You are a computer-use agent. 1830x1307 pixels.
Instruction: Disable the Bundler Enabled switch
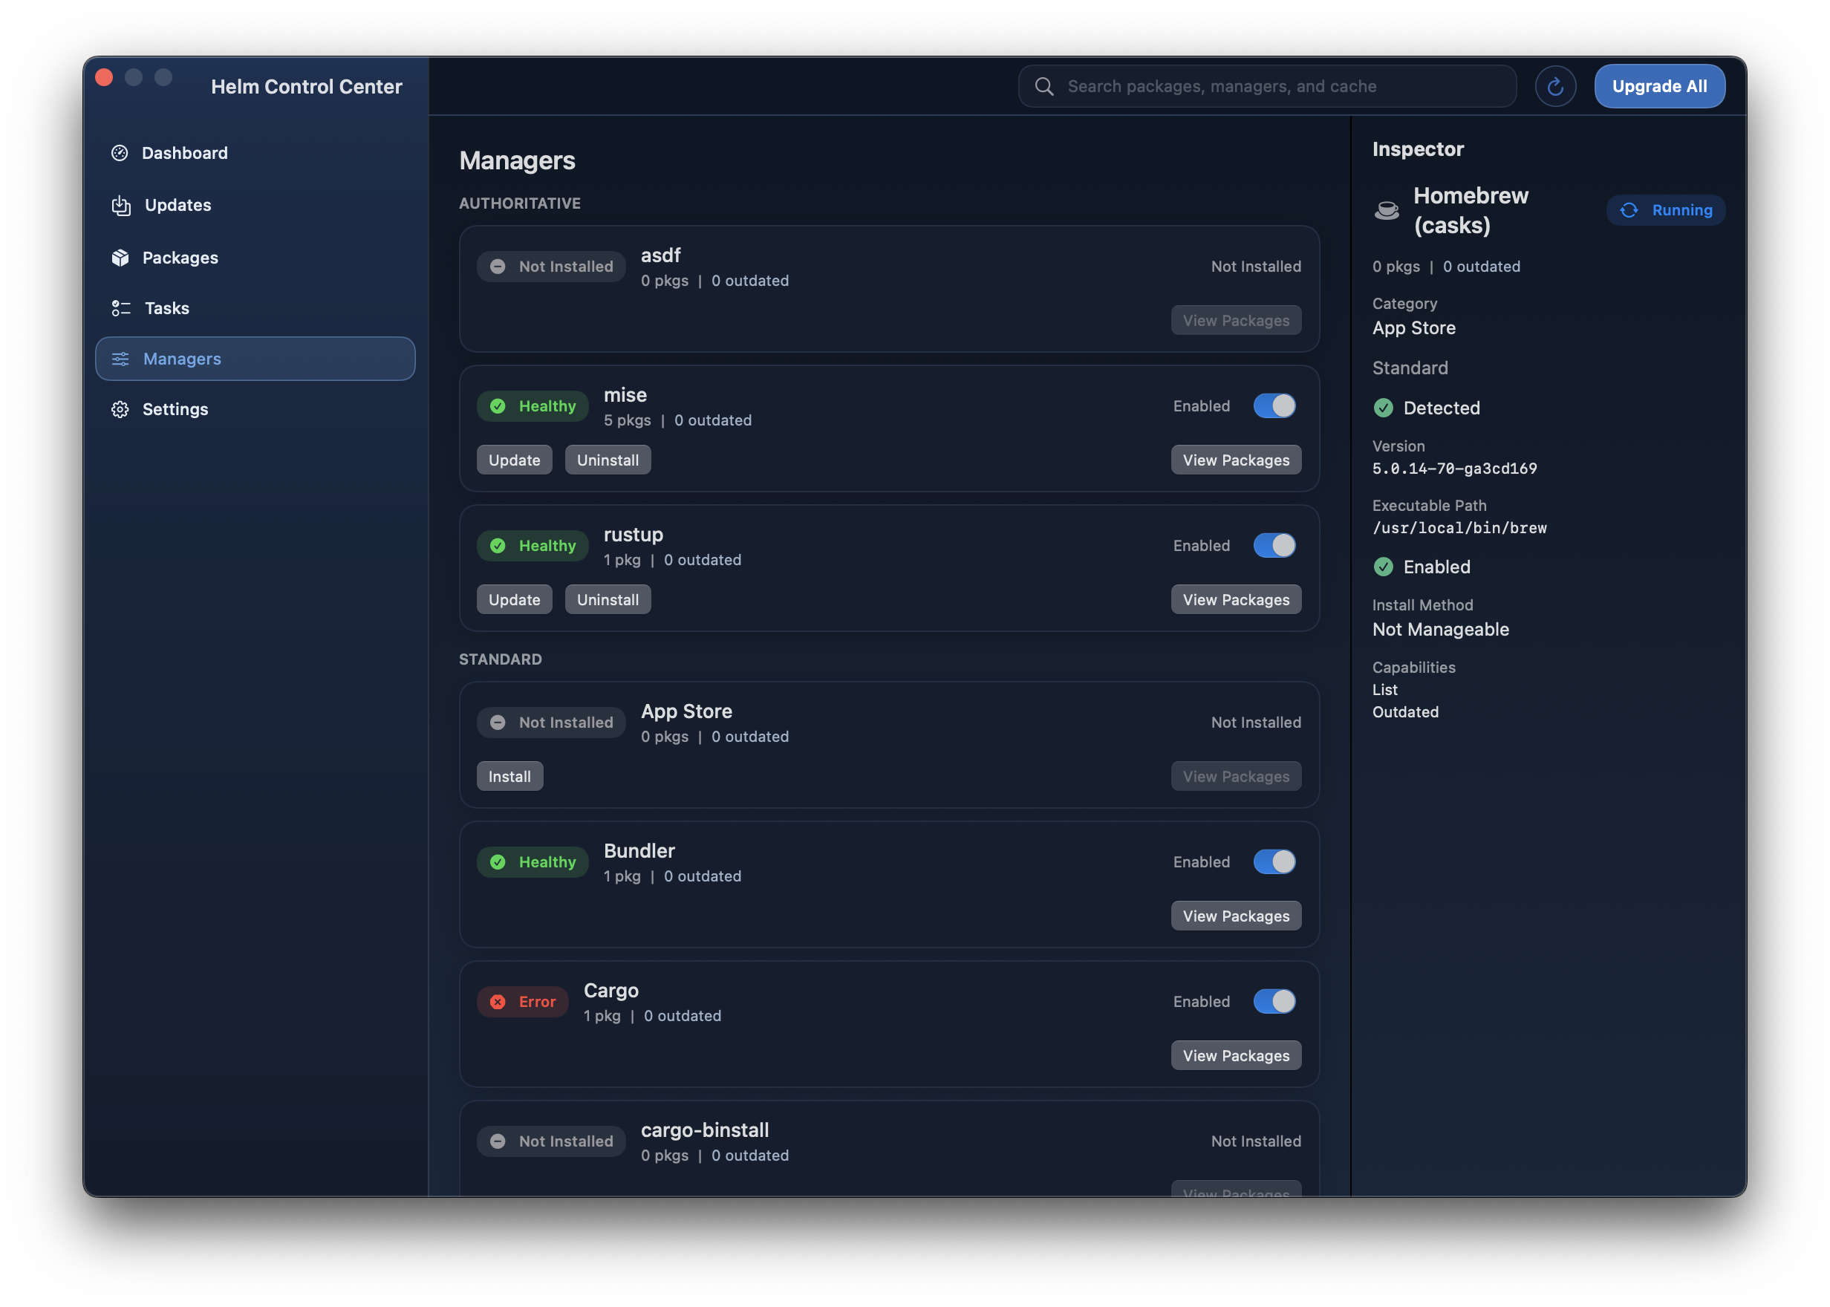coord(1274,861)
